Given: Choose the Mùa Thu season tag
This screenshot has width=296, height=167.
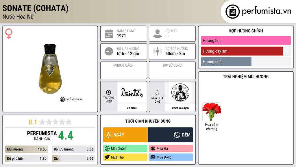Looking at the screenshot, I should 125,157.
